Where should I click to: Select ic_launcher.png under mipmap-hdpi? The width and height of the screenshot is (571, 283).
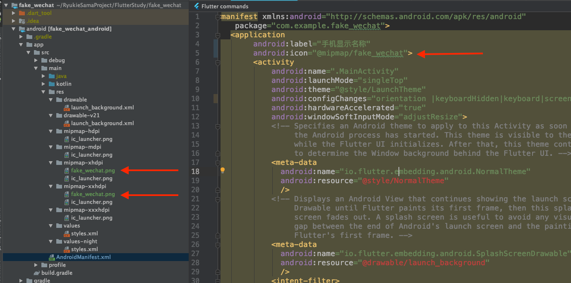[92, 139]
